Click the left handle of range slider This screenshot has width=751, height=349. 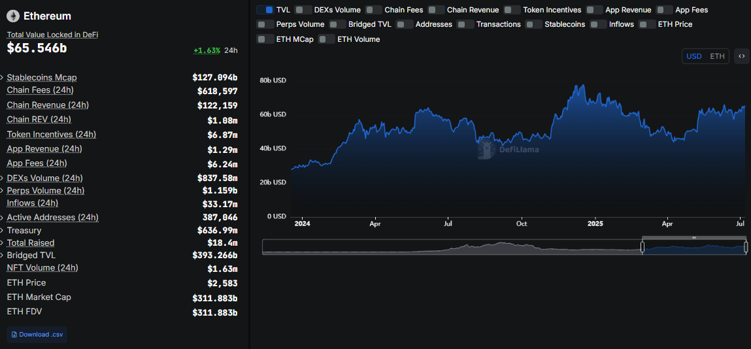pos(643,247)
